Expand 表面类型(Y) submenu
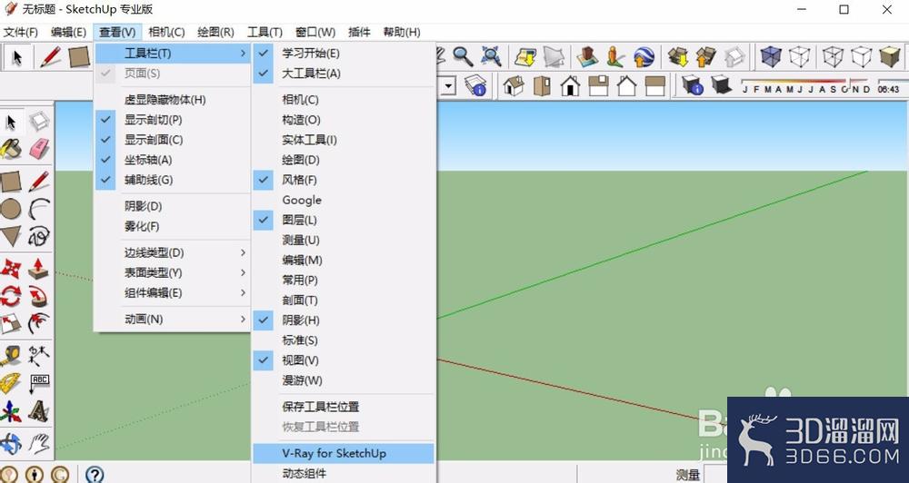The width and height of the screenshot is (909, 483). point(172,272)
